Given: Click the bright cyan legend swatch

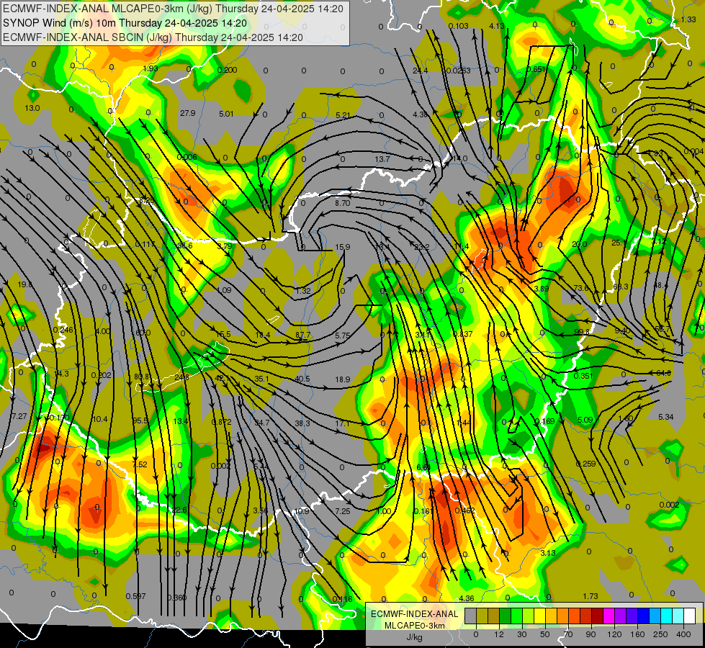Looking at the screenshot, I should coord(667,616).
